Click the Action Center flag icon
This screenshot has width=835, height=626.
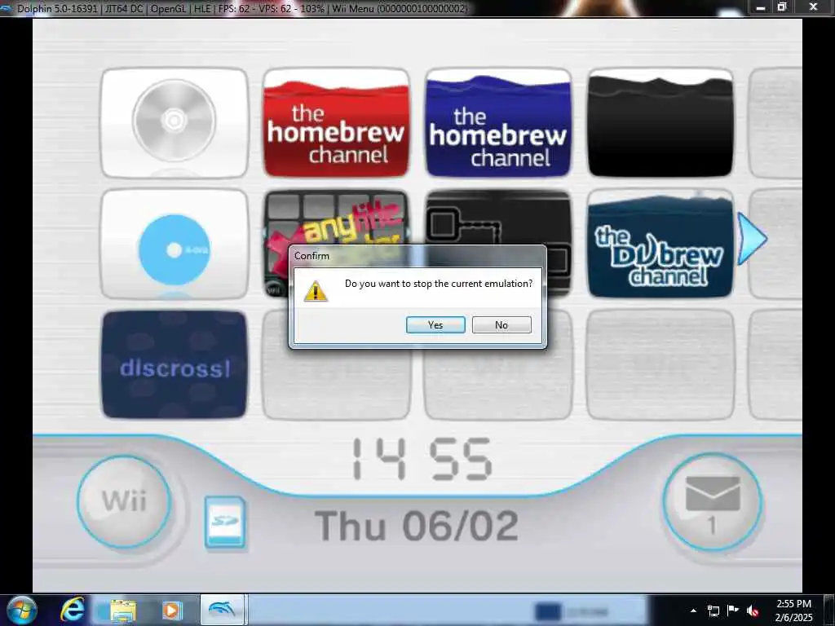tap(733, 611)
